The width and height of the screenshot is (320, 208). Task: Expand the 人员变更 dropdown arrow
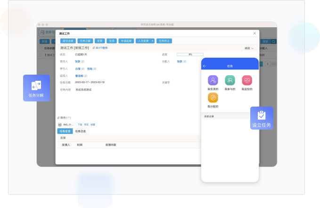(x=153, y=41)
